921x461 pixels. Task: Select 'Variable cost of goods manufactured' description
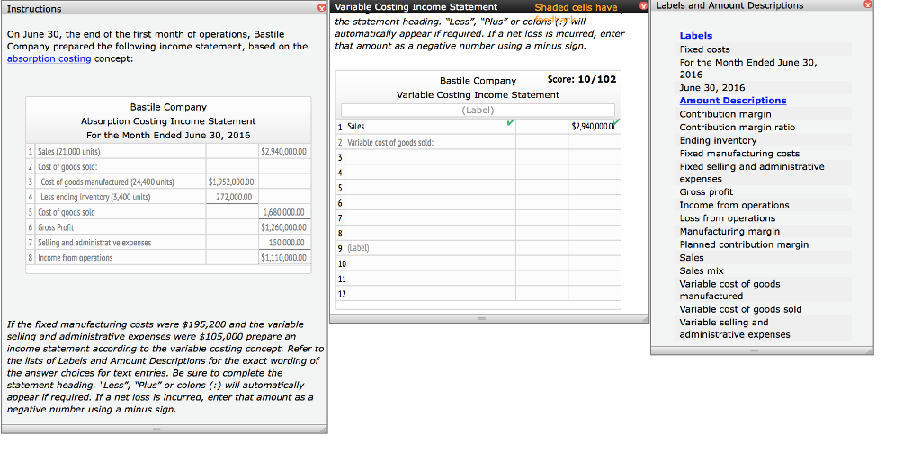[x=730, y=289]
